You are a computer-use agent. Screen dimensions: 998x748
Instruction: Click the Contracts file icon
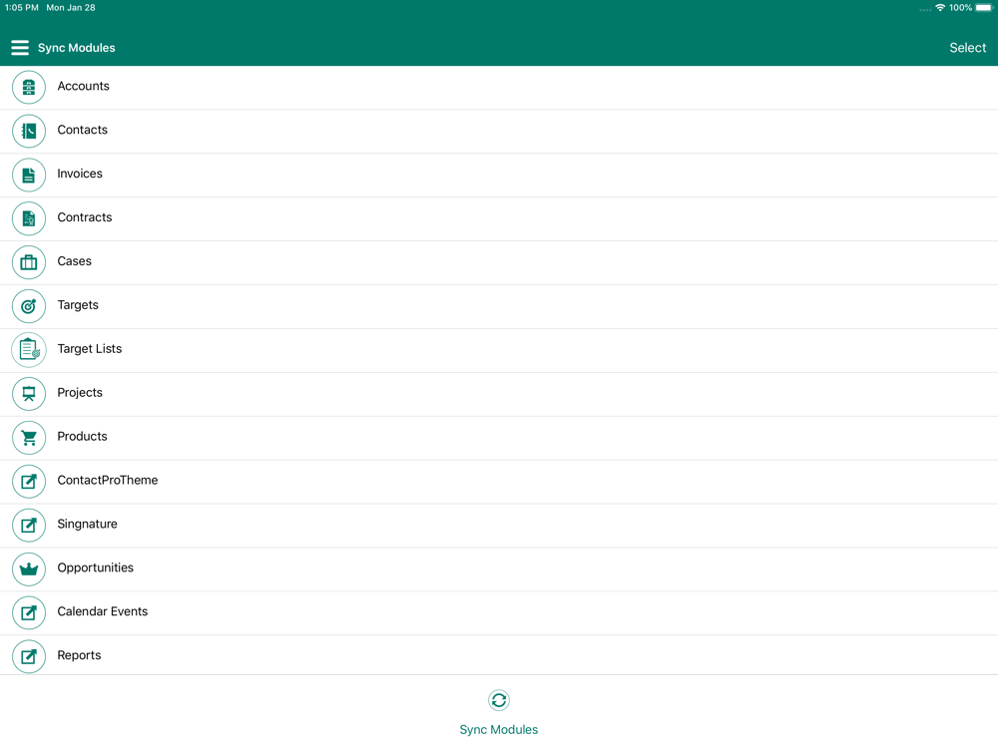pyautogui.click(x=29, y=218)
